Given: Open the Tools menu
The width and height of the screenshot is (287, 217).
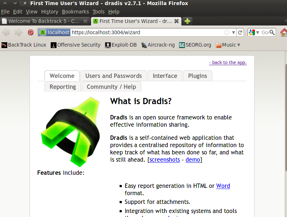Looking at the screenshot, I should pos(98,12).
